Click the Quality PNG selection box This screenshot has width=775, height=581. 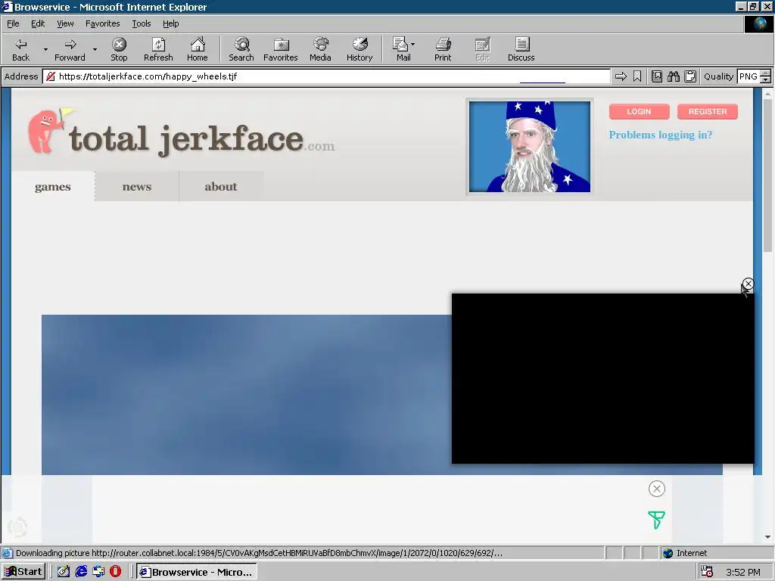(x=748, y=76)
